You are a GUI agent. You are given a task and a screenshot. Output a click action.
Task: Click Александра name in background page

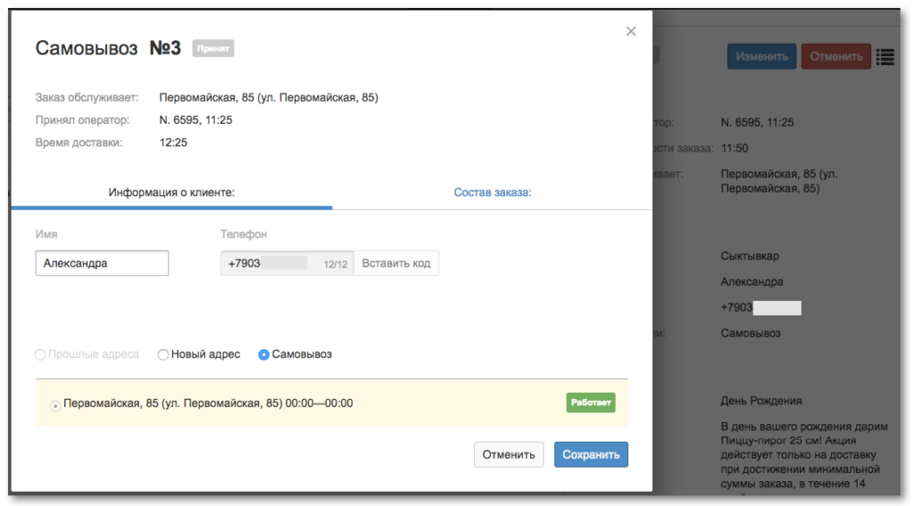(752, 282)
